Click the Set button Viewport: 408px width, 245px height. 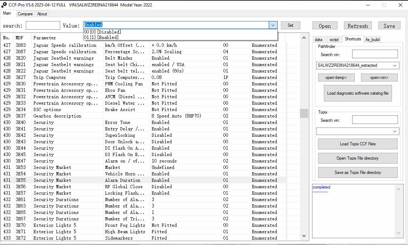click(x=290, y=25)
